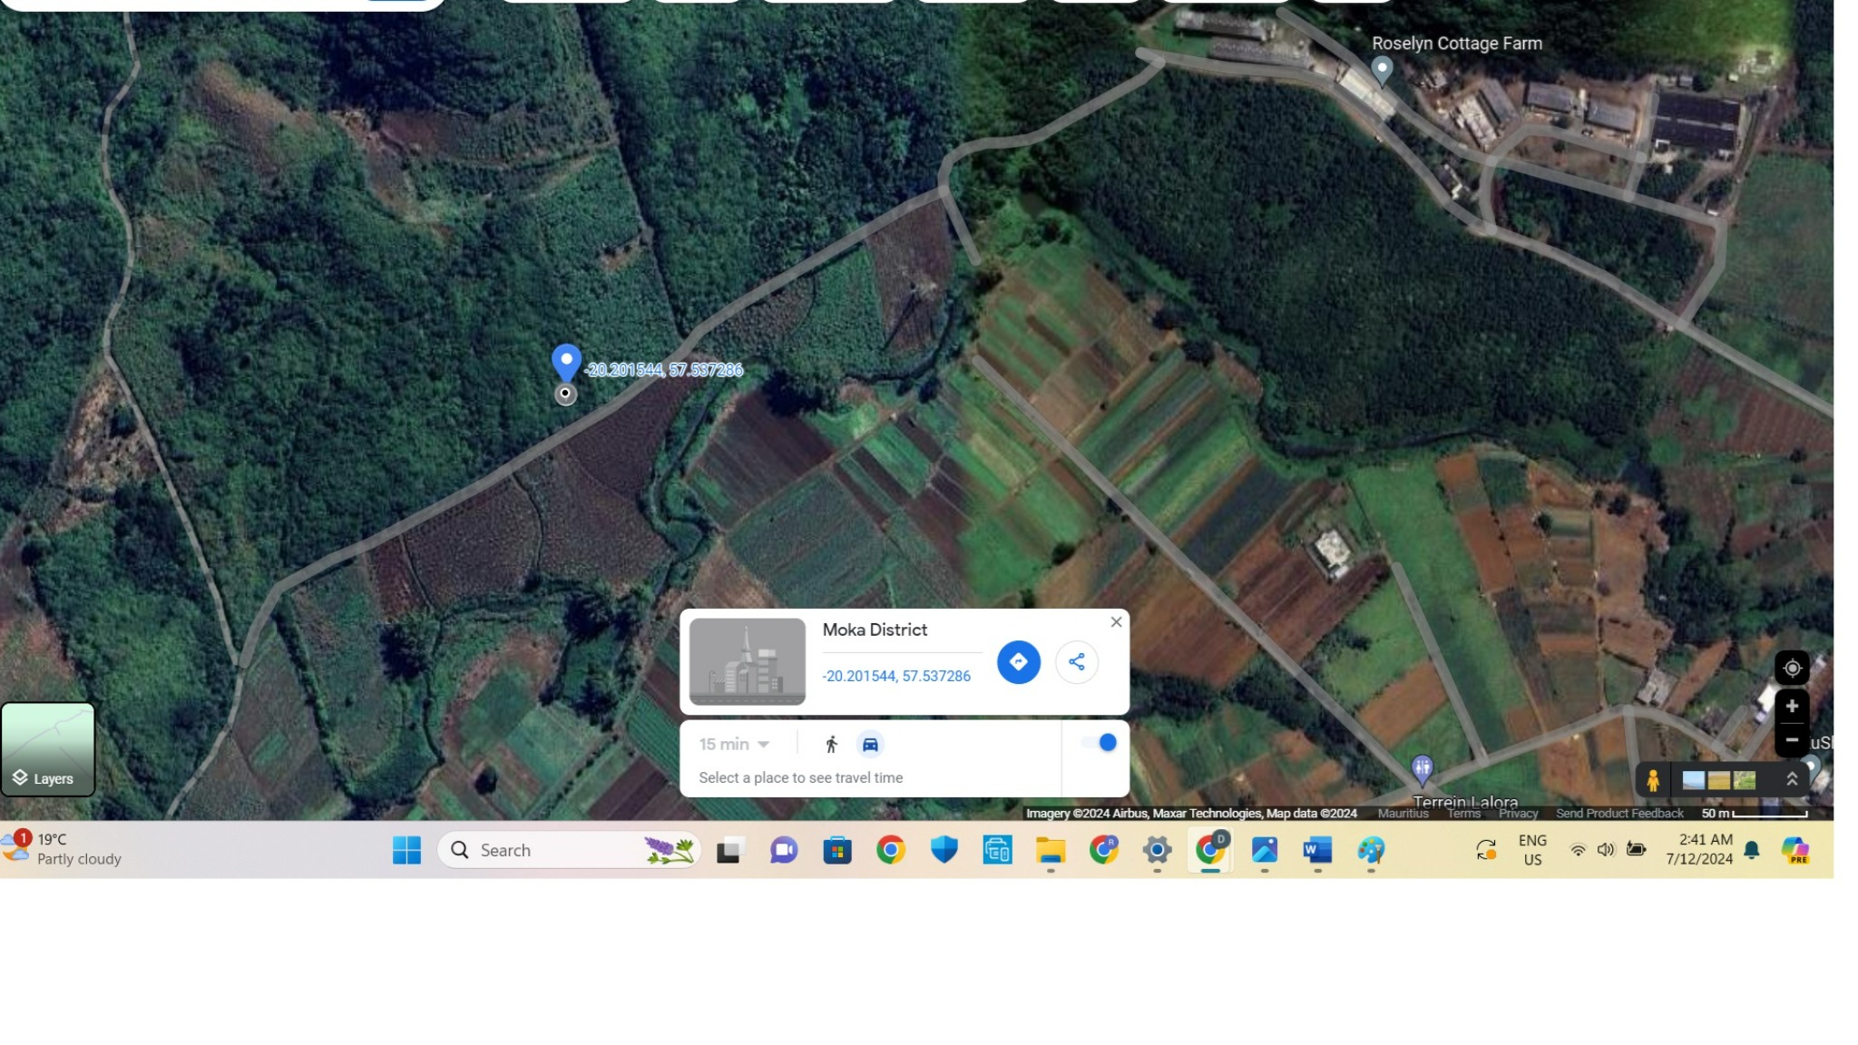Click the Mauritius footer link
The width and height of the screenshot is (1858, 1045).
click(1403, 814)
